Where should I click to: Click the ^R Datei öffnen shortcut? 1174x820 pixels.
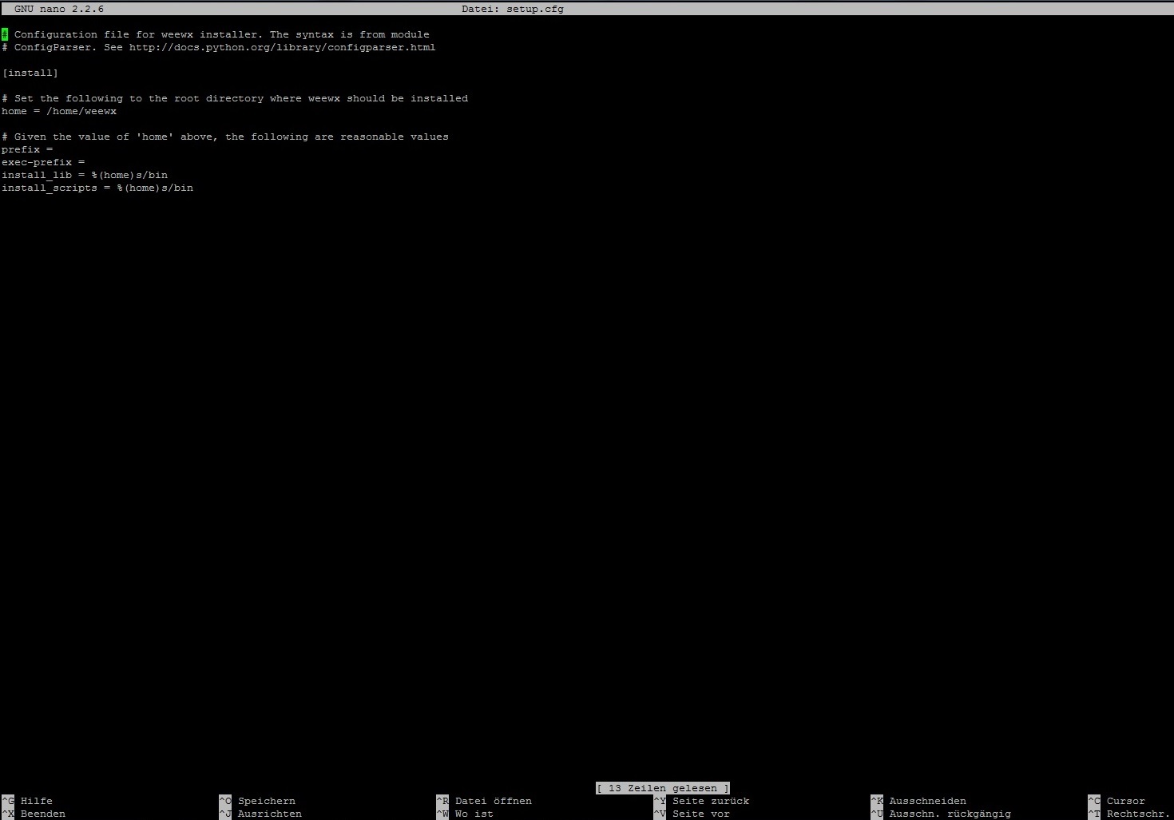point(484,801)
